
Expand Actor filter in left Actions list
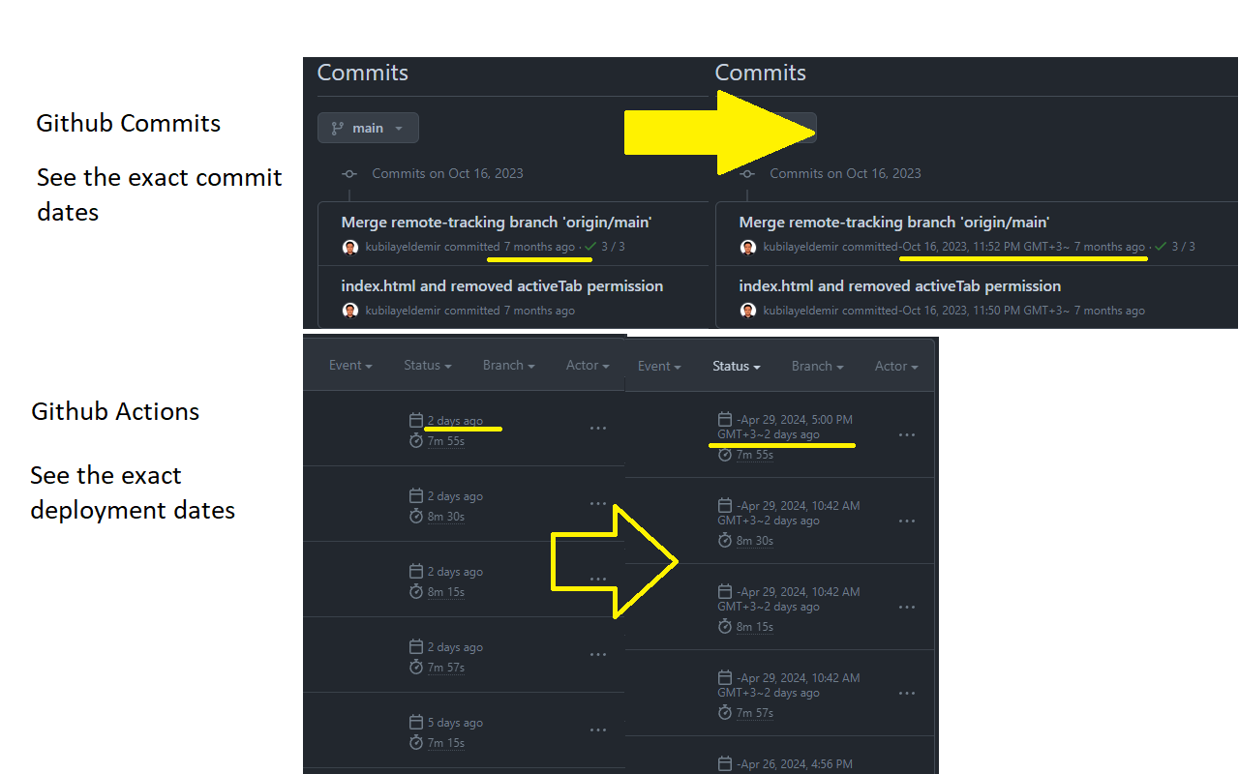[588, 366]
